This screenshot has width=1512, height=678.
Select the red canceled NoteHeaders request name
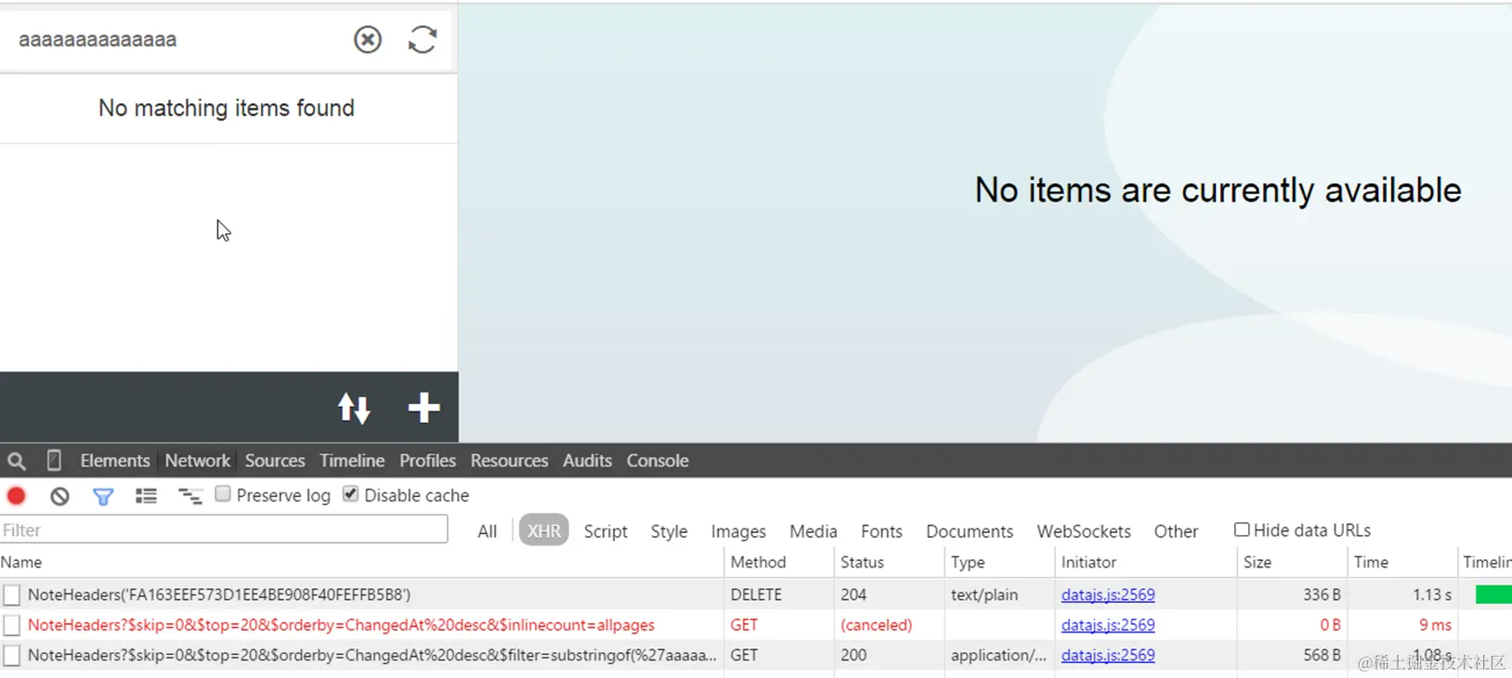coord(341,625)
